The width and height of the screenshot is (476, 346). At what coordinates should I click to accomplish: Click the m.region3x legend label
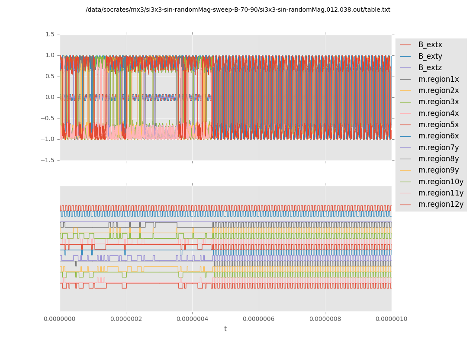tap(438, 102)
